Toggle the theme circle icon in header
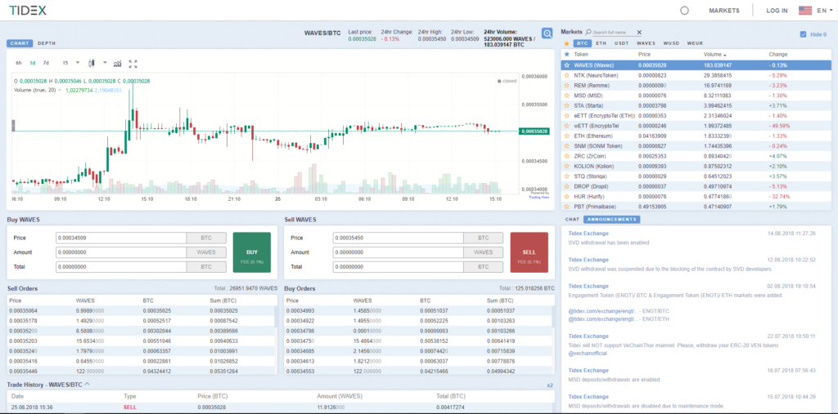The width and height of the screenshot is (838, 414). [685, 10]
